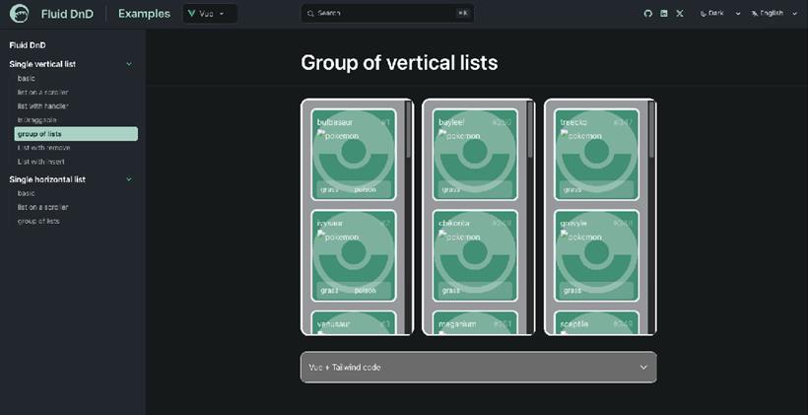Screen dimensions: 808x415
Task: Click ivysaur's poison type tag
Action: 366,291
